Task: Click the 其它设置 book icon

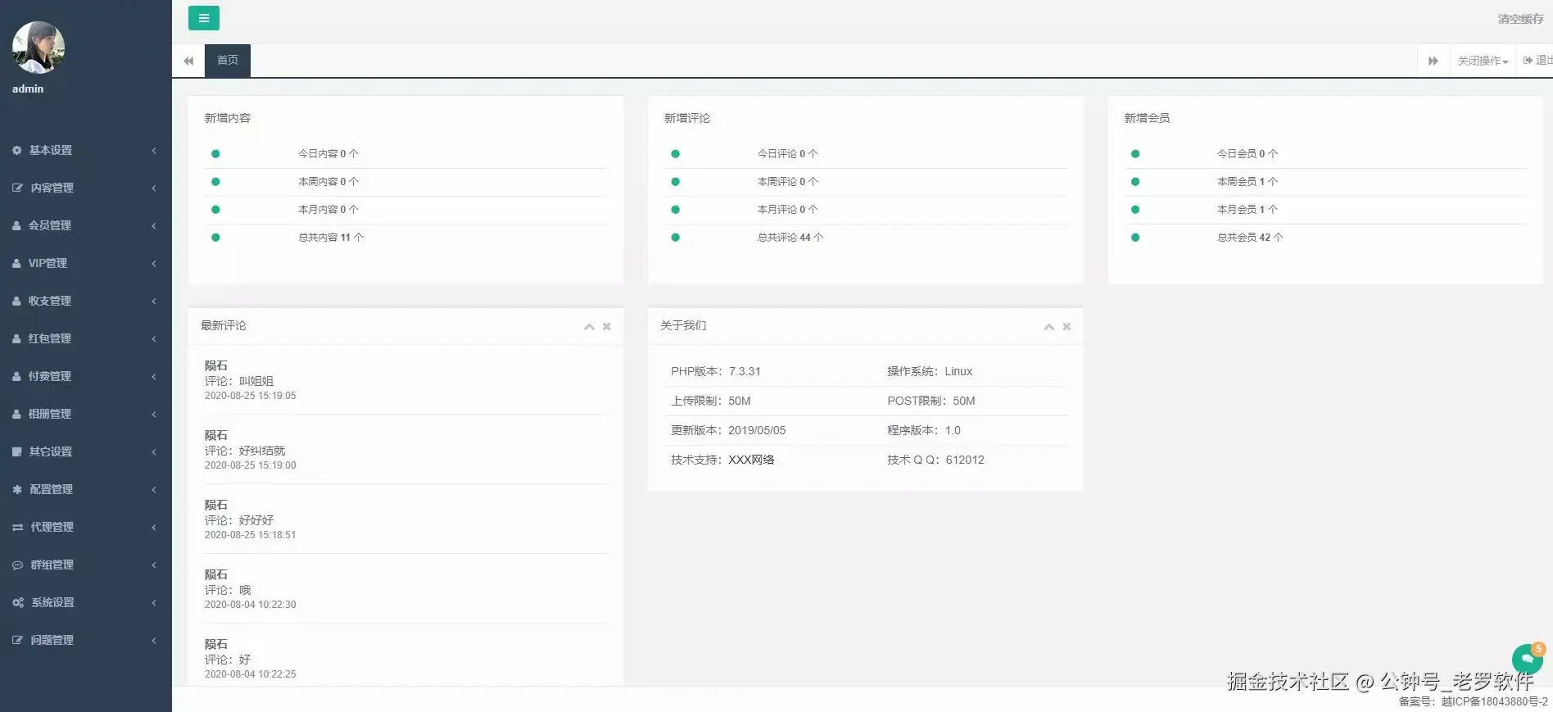Action: click(x=16, y=452)
